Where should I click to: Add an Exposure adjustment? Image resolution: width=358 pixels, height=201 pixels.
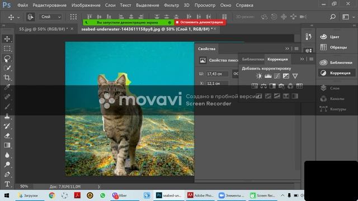[x=286, y=76]
